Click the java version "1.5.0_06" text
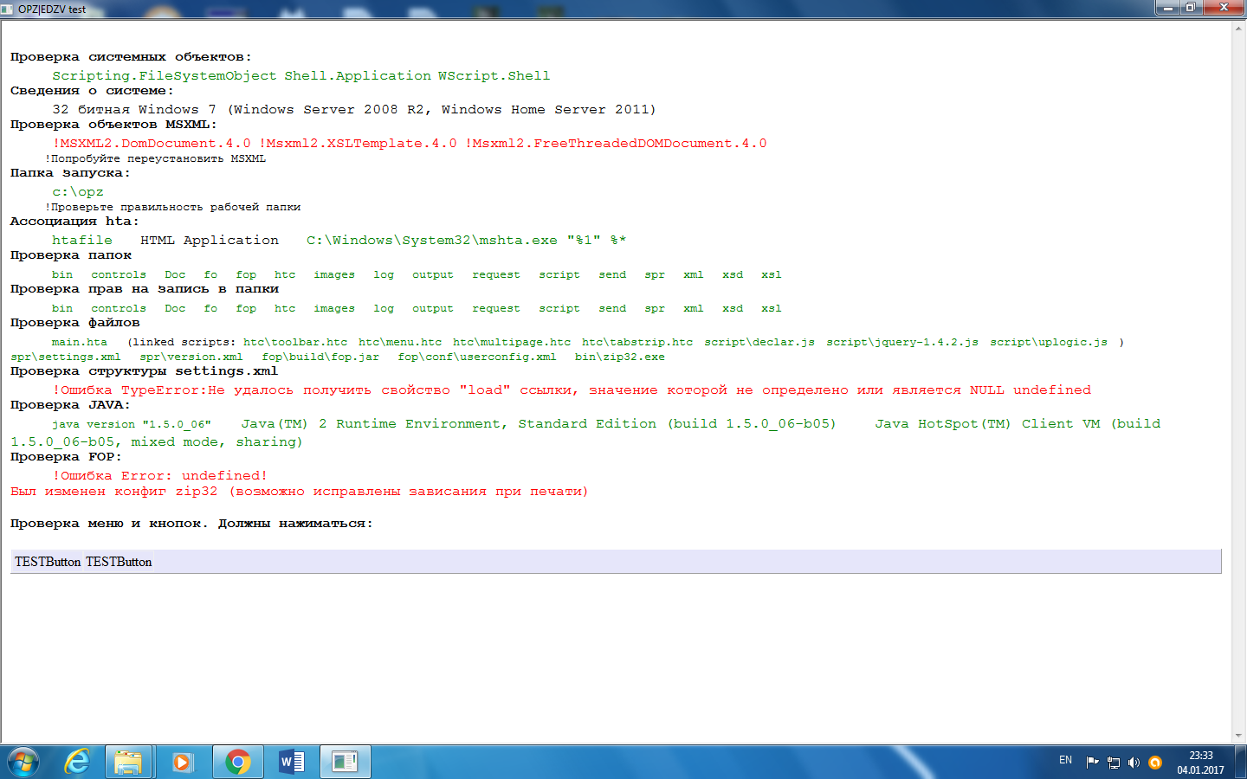 click(132, 425)
